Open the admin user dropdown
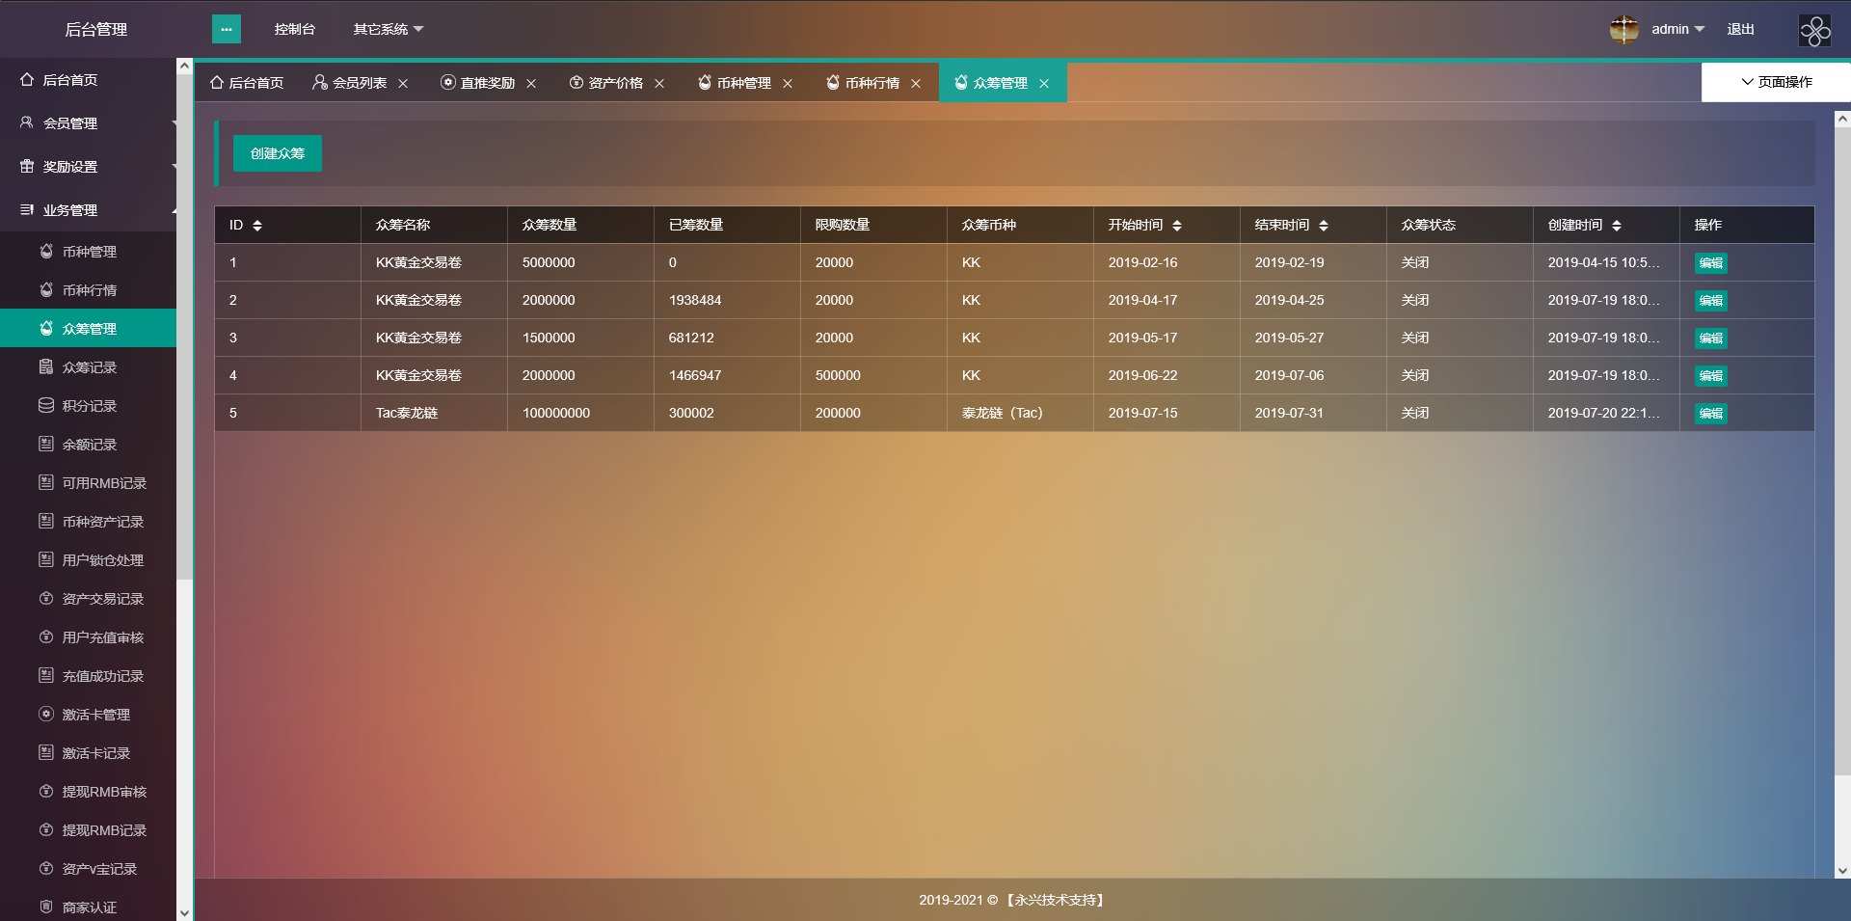This screenshot has height=921, width=1851. click(x=1677, y=30)
